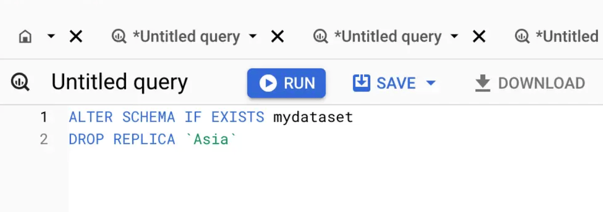Open the second Untitled query tab's dropdown arrow
Image resolution: width=603 pixels, height=212 pixels.
point(454,36)
